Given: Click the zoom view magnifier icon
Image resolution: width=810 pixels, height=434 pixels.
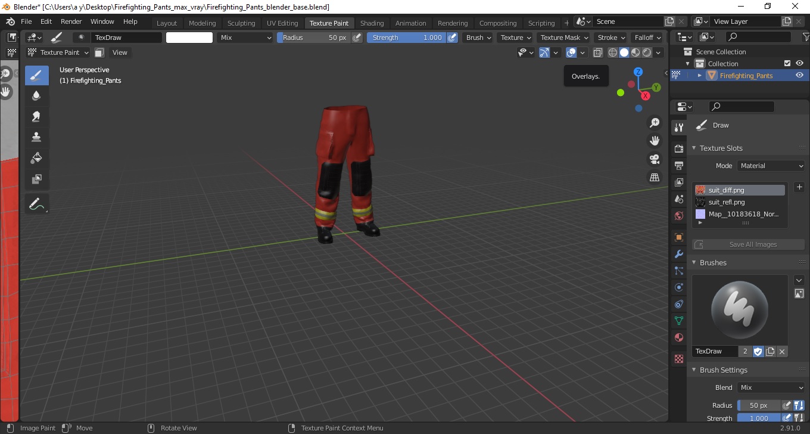Looking at the screenshot, I should point(655,123).
